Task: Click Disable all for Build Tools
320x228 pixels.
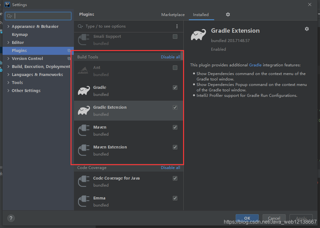Action: (x=170, y=57)
